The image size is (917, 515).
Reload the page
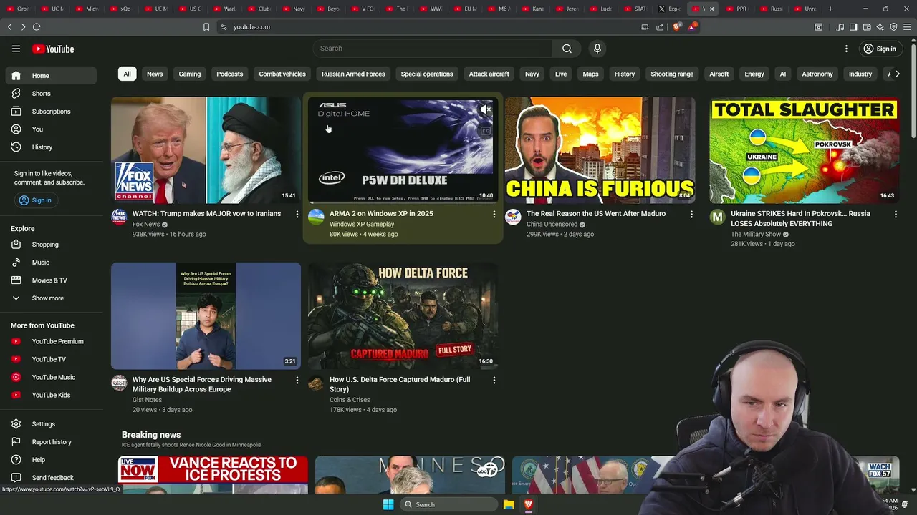[37, 26]
